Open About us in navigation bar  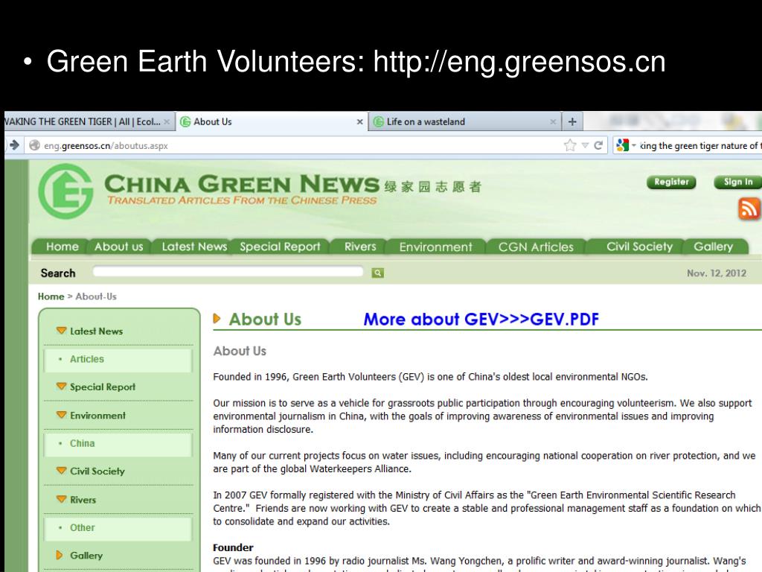(x=118, y=247)
